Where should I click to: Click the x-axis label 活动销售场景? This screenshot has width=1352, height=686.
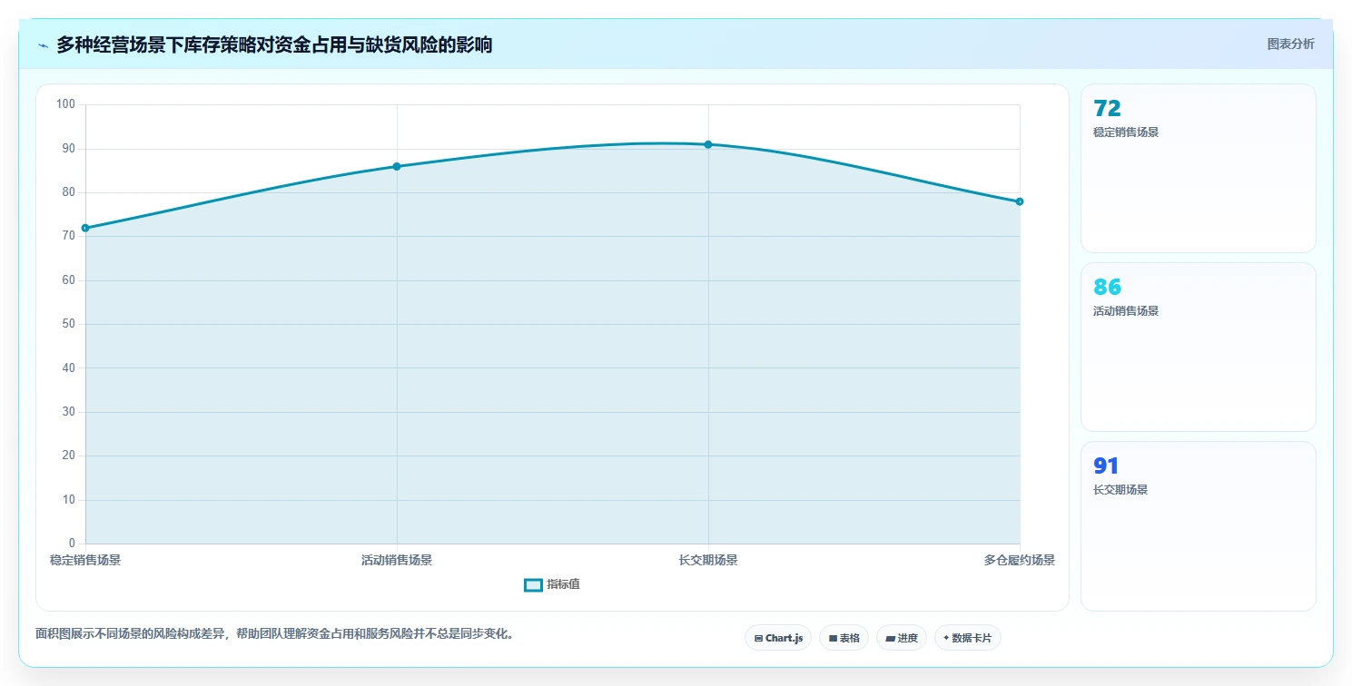point(397,560)
